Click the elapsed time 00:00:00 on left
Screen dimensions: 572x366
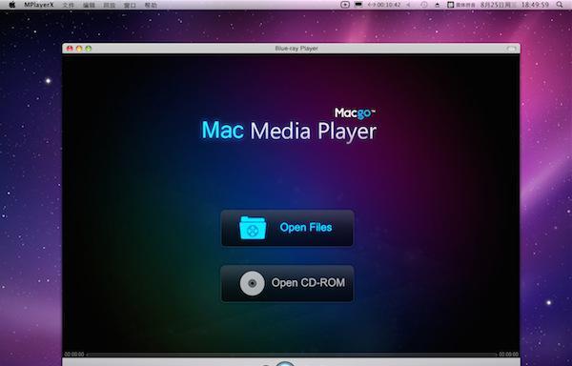click(x=74, y=355)
